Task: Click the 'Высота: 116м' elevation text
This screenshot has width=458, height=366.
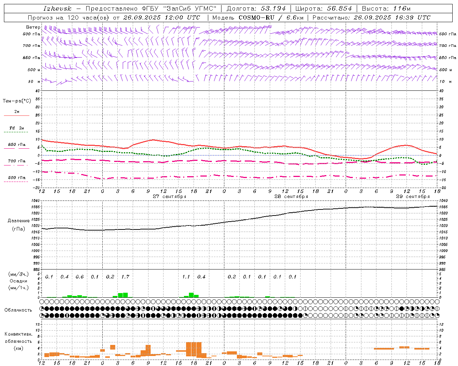Action: click(x=386, y=9)
